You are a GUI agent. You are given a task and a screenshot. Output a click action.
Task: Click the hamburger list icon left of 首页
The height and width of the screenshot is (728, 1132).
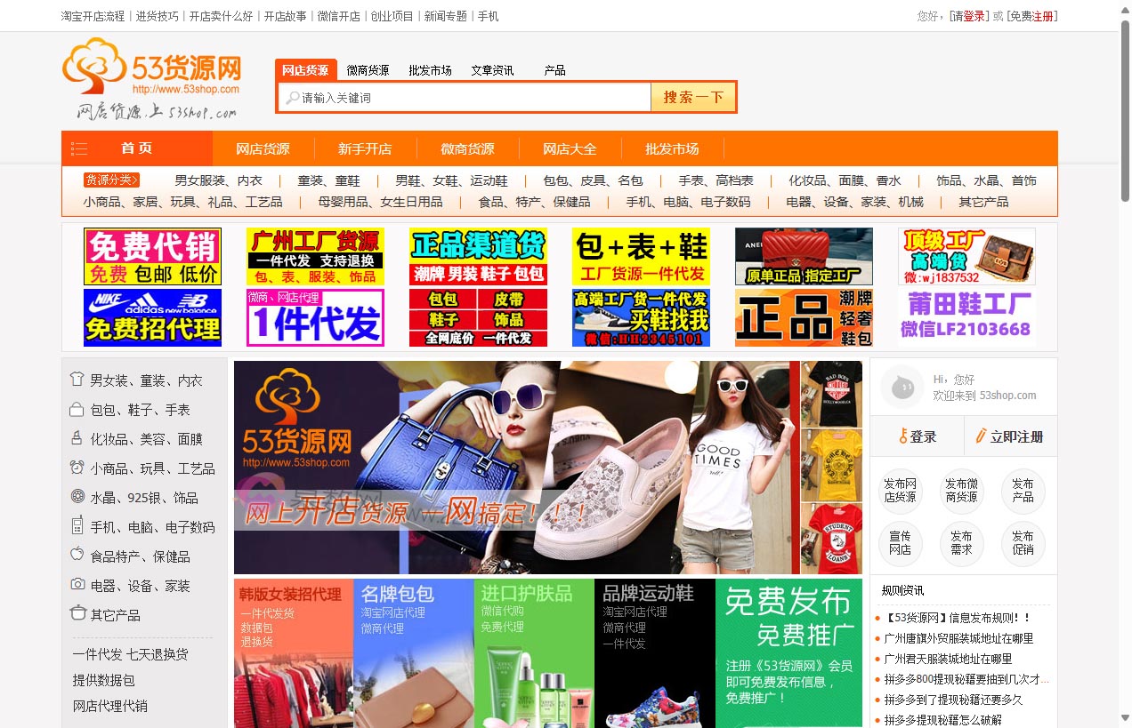[78, 148]
